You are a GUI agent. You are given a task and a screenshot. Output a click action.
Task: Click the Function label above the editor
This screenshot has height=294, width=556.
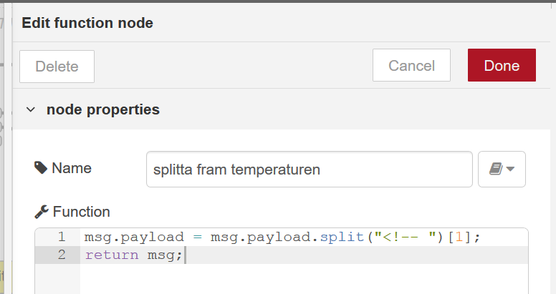(x=81, y=212)
